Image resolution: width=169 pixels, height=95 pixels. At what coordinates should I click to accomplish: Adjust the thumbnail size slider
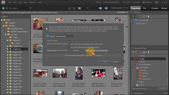[x=88, y=8]
